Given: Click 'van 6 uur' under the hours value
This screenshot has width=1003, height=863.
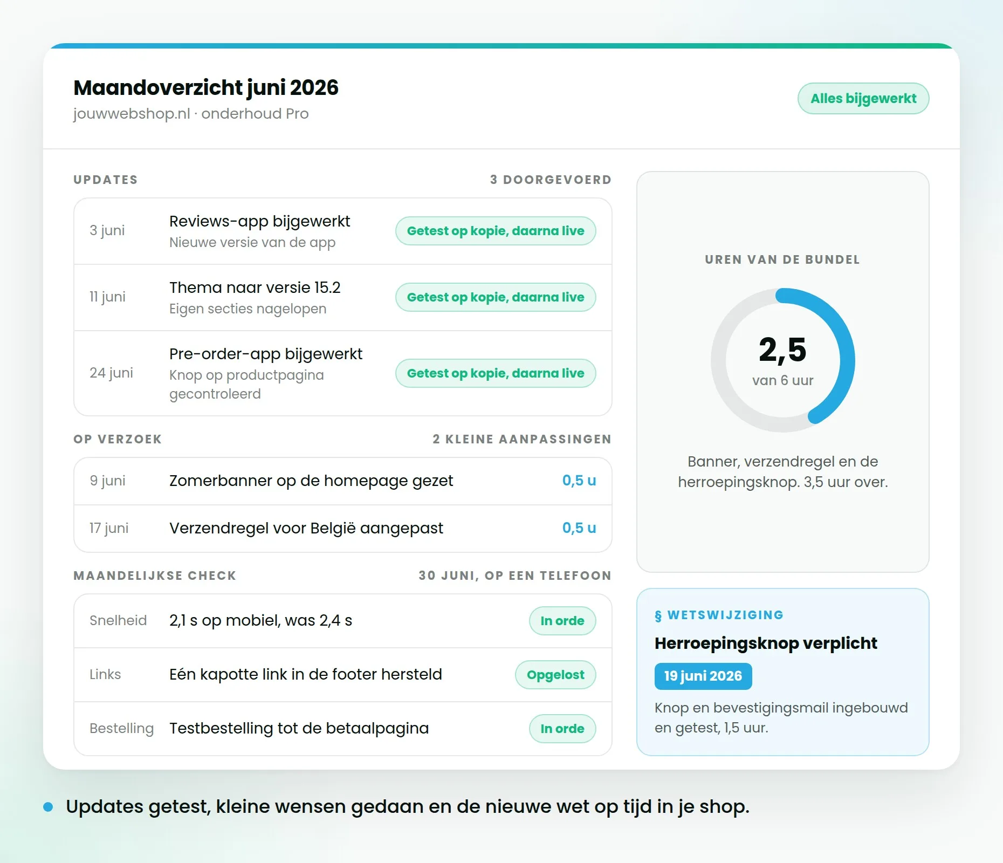Looking at the screenshot, I should 782,381.
